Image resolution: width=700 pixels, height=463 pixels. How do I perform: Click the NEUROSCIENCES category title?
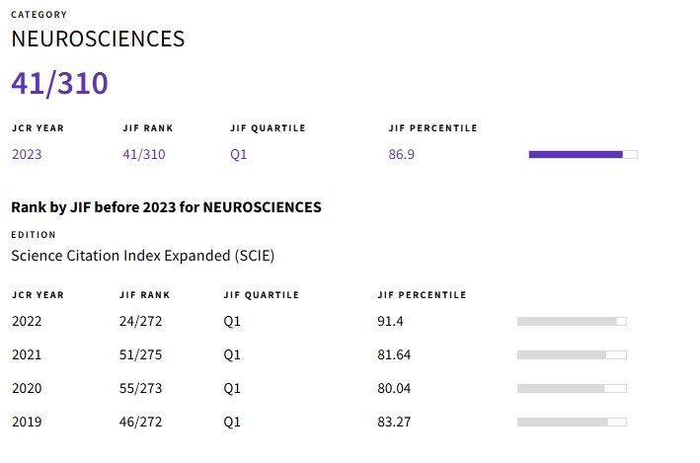click(x=98, y=39)
